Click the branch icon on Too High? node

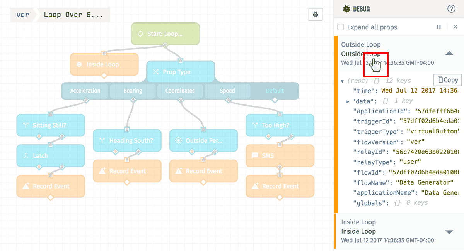[255, 125]
